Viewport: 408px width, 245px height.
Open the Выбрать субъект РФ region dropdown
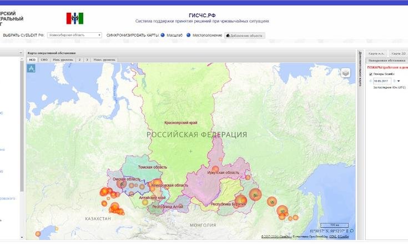click(74, 35)
